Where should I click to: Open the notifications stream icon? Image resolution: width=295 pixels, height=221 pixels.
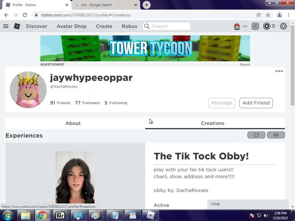pos(255,26)
